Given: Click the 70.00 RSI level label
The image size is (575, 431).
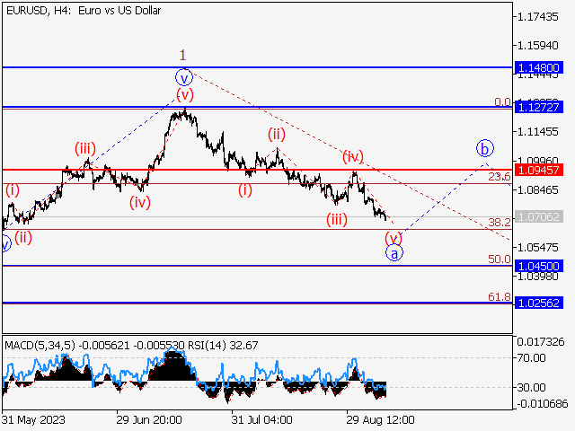Looking at the screenshot, I should 531,357.
